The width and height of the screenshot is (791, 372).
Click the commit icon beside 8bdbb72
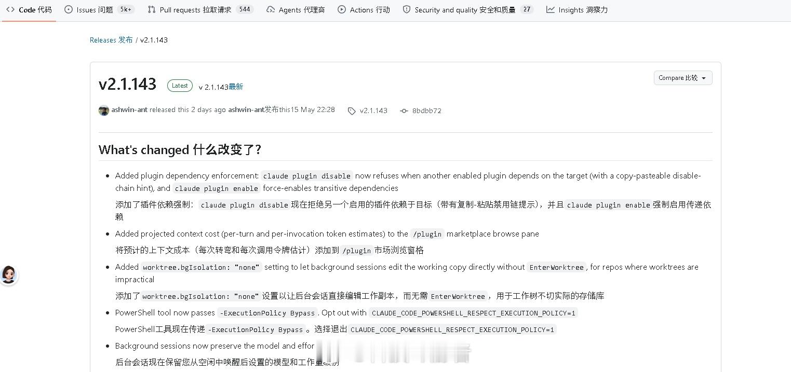tap(404, 111)
